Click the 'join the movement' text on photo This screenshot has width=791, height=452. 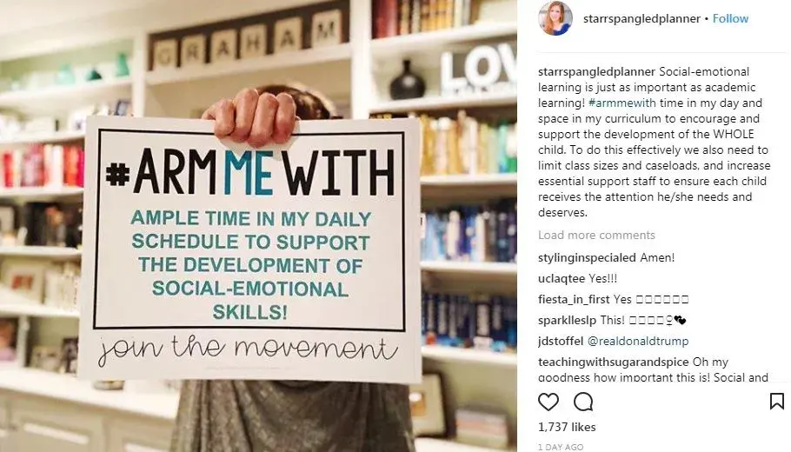coord(249,349)
